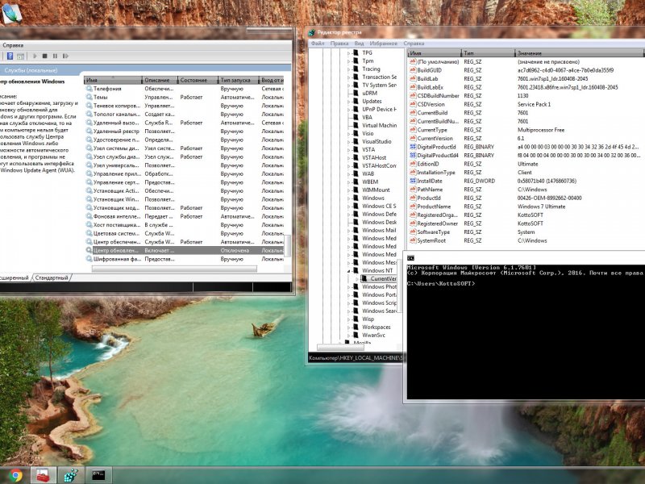Image resolution: width=645 pixels, height=484 pixels.
Task: Select the Центр обеспечен... service row
Action: tap(185, 242)
